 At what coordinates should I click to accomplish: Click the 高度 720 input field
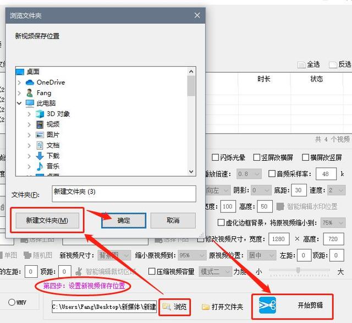coord(333,239)
